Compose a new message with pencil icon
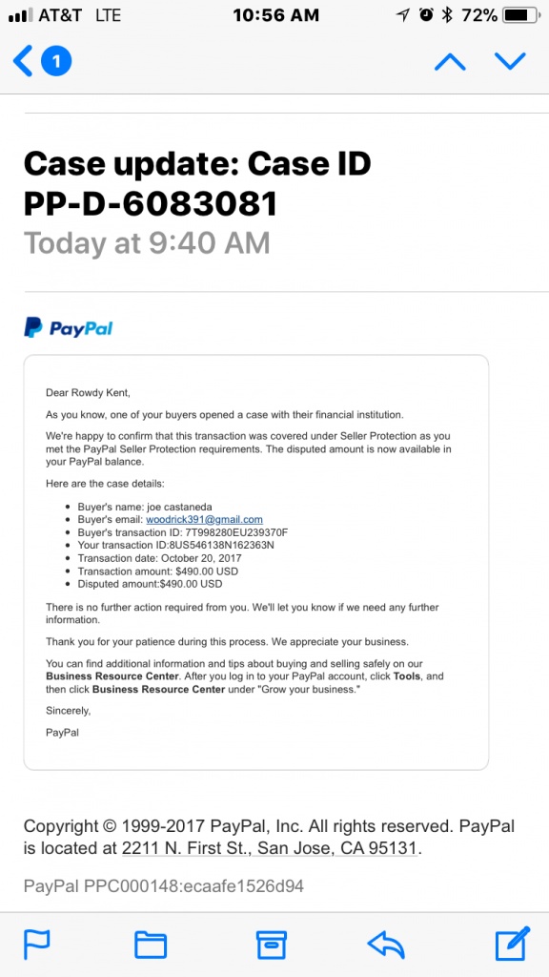The width and height of the screenshot is (549, 977). pyautogui.click(x=513, y=944)
